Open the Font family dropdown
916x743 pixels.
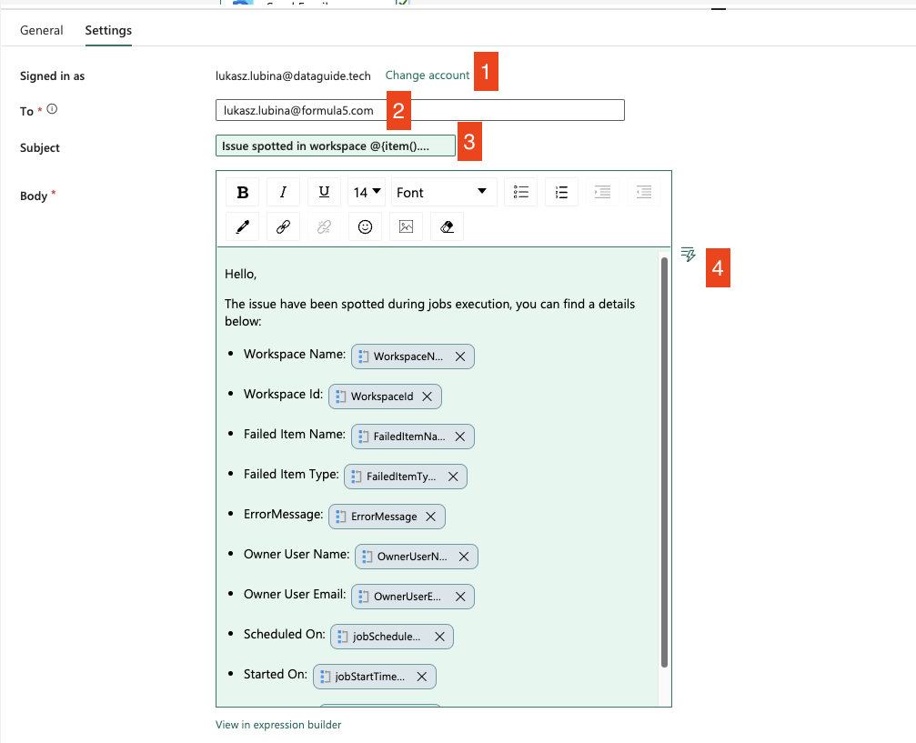pos(444,193)
